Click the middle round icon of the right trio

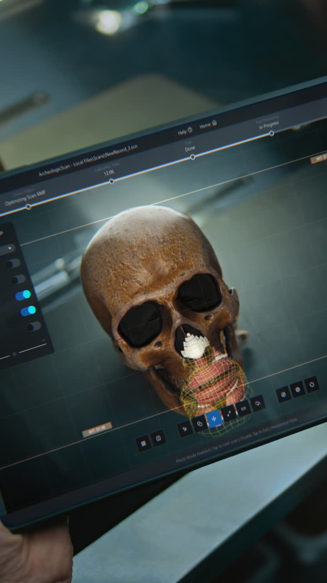297,389
